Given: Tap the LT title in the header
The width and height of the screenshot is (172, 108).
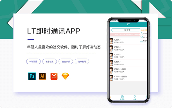Looking at the screenshot, I should tap(128, 25).
